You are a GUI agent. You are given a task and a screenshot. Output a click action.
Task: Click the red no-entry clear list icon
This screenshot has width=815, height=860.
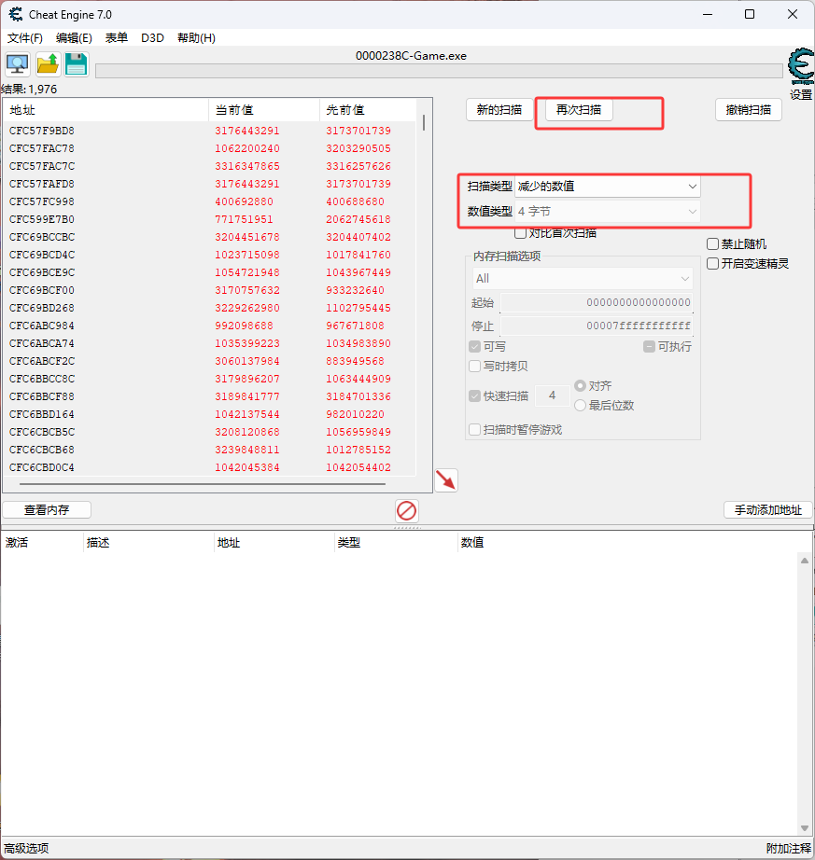click(407, 510)
